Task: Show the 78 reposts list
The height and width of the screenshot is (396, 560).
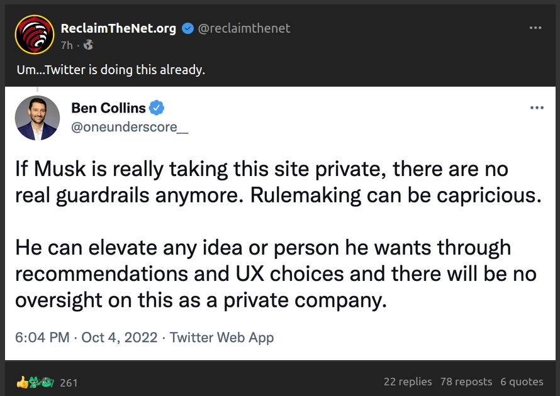Action: tap(466, 382)
